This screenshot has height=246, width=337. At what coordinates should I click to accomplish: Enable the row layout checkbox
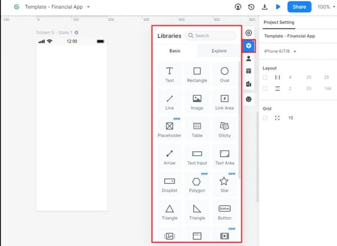pyautogui.click(x=265, y=89)
